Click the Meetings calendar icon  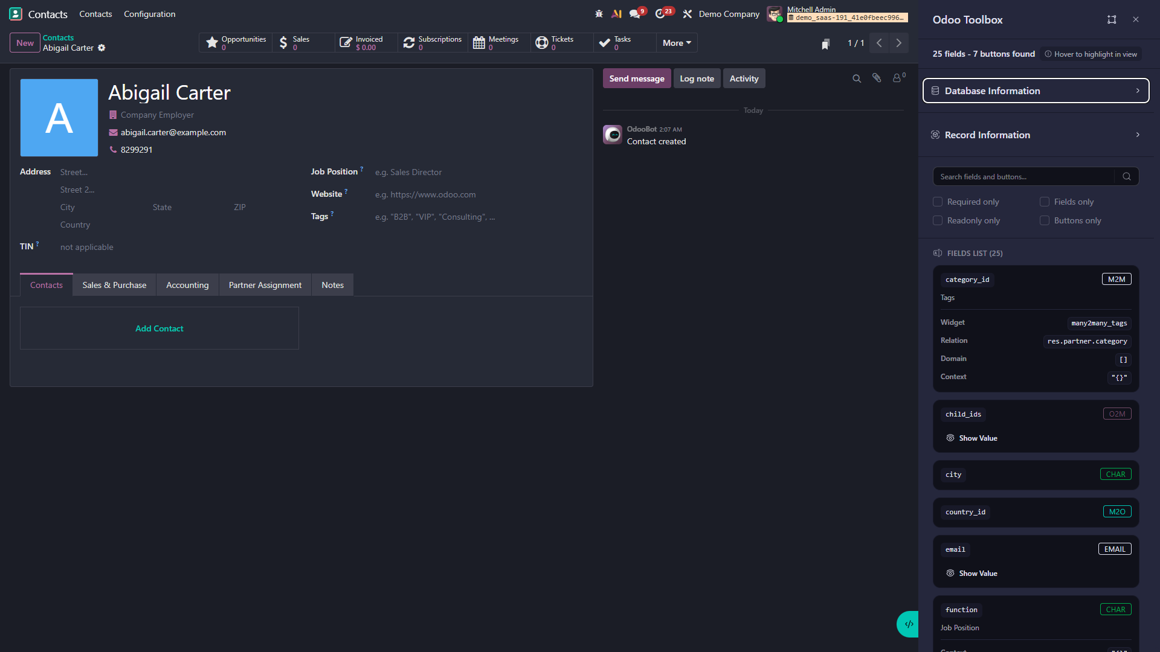(x=479, y=42)
